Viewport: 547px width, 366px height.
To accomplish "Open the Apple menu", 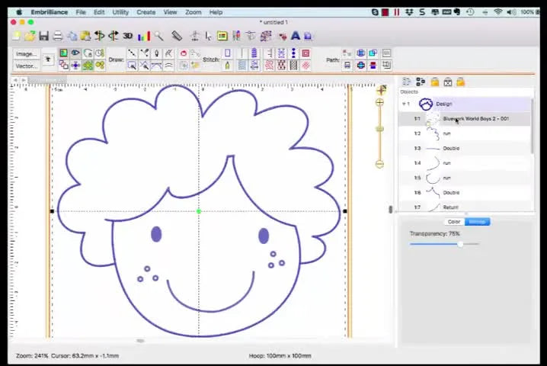I will [x=19, y=12].
